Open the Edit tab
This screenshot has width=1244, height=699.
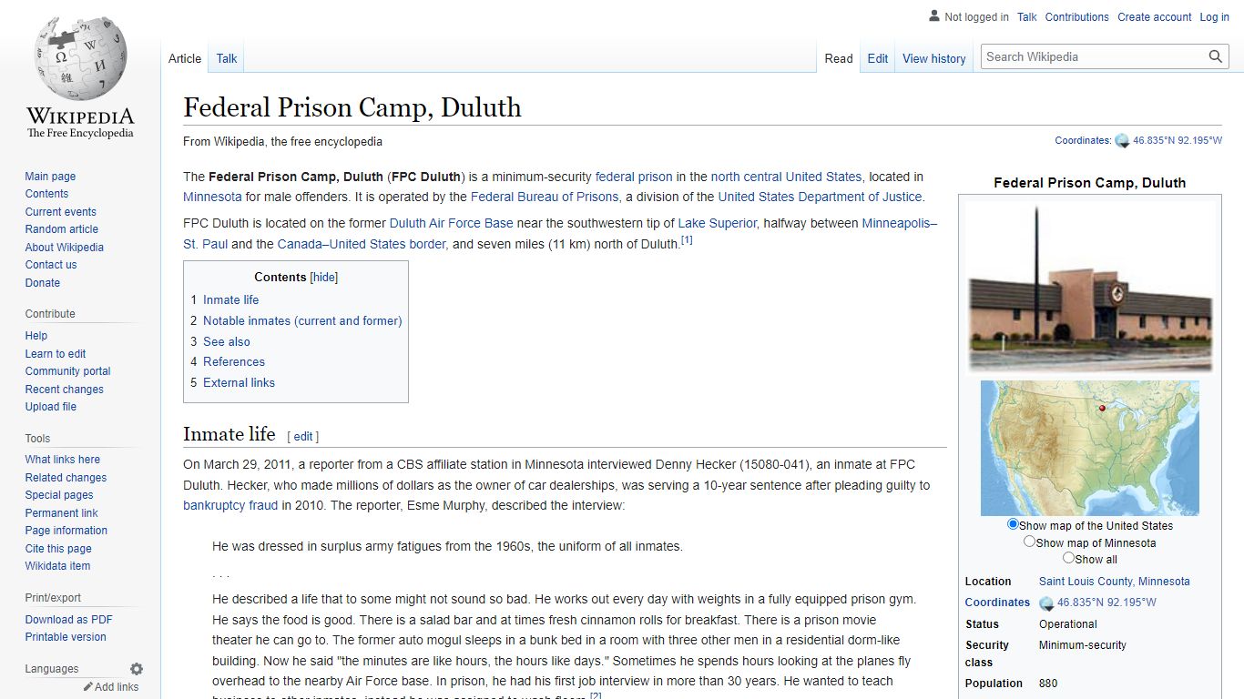tap(878, 58)
